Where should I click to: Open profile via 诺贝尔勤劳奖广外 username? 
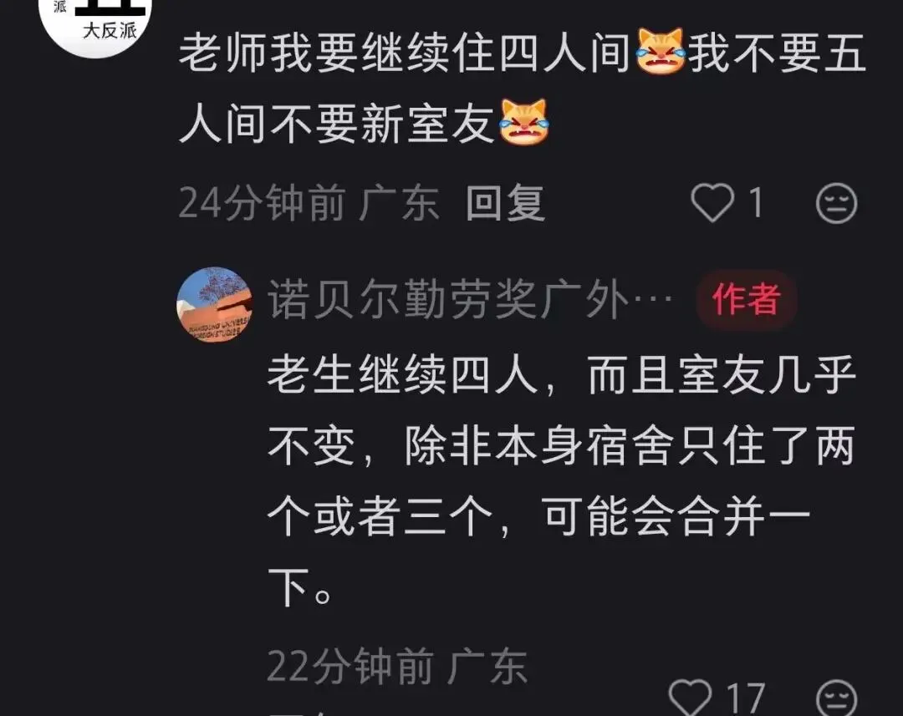[470, 300]
